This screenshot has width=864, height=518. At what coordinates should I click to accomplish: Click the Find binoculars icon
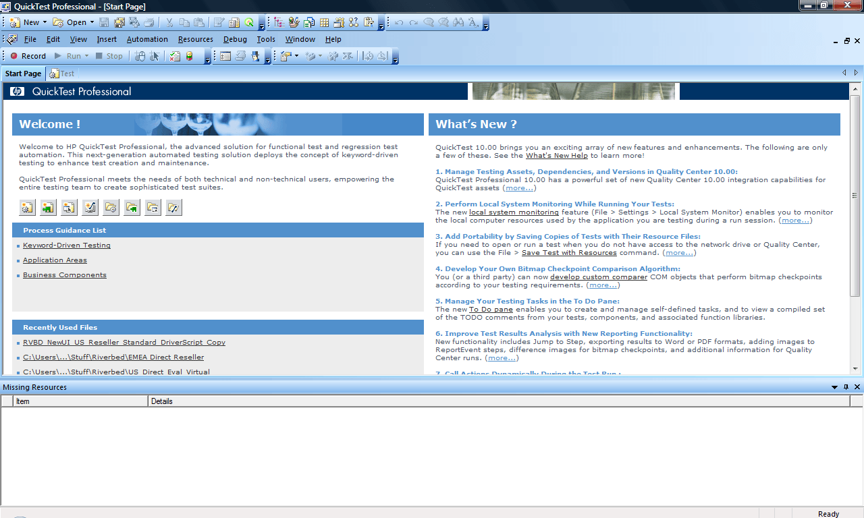458,22
